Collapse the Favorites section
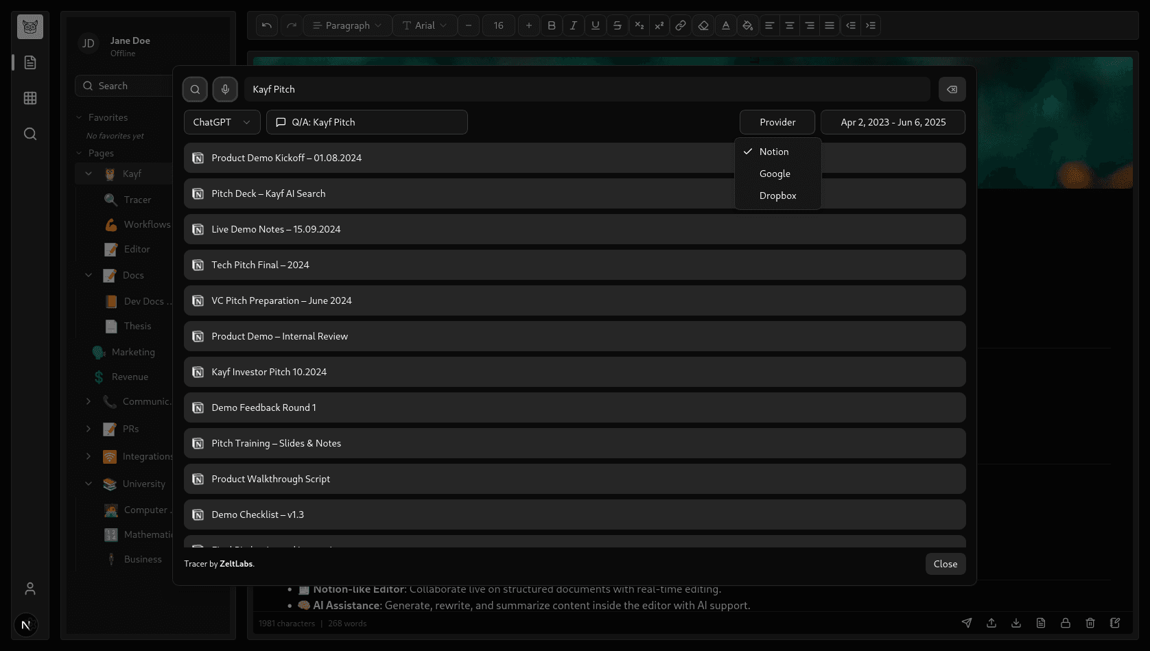 tap(79, 117)
